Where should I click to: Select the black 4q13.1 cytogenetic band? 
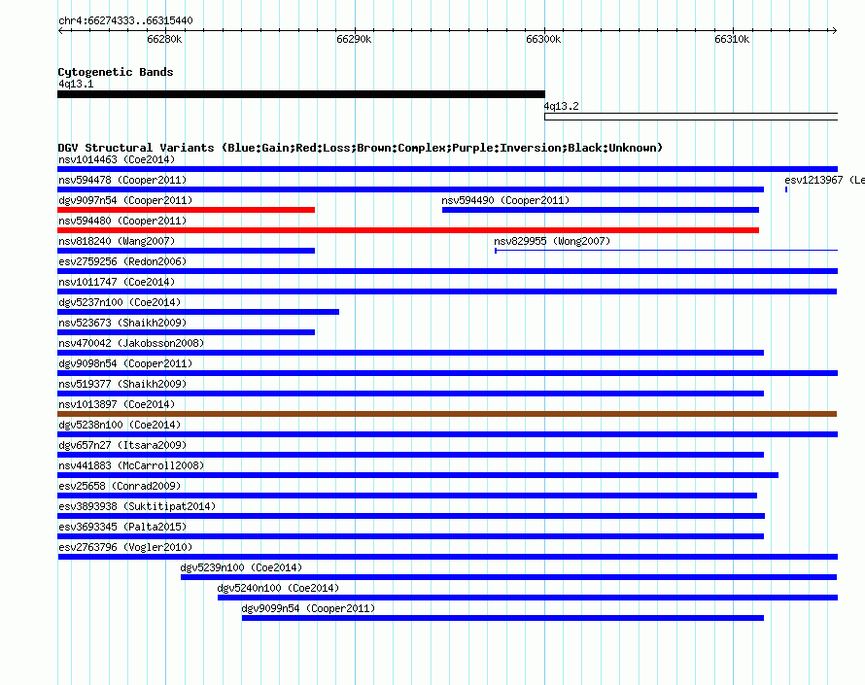click(x=301, y=94)
